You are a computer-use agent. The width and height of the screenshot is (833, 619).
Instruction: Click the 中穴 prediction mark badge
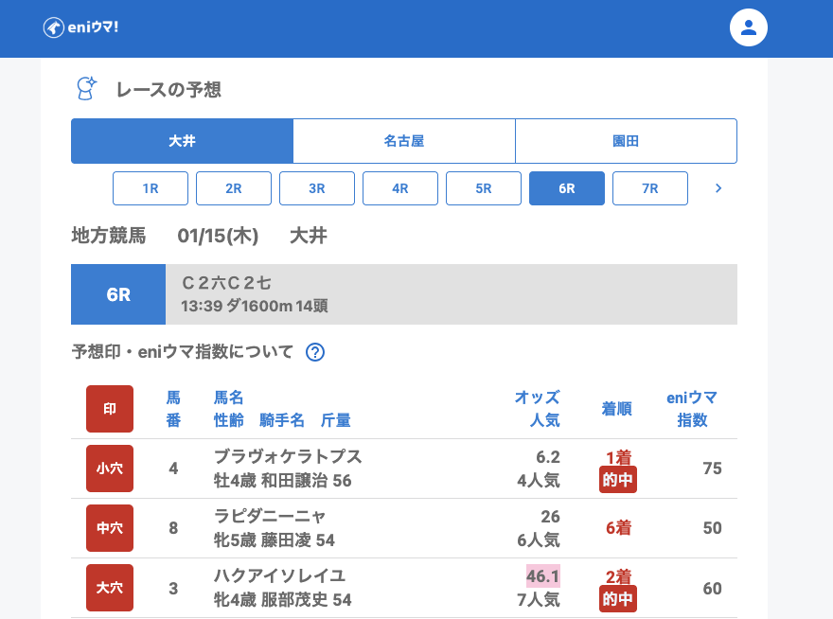point(110,528)
